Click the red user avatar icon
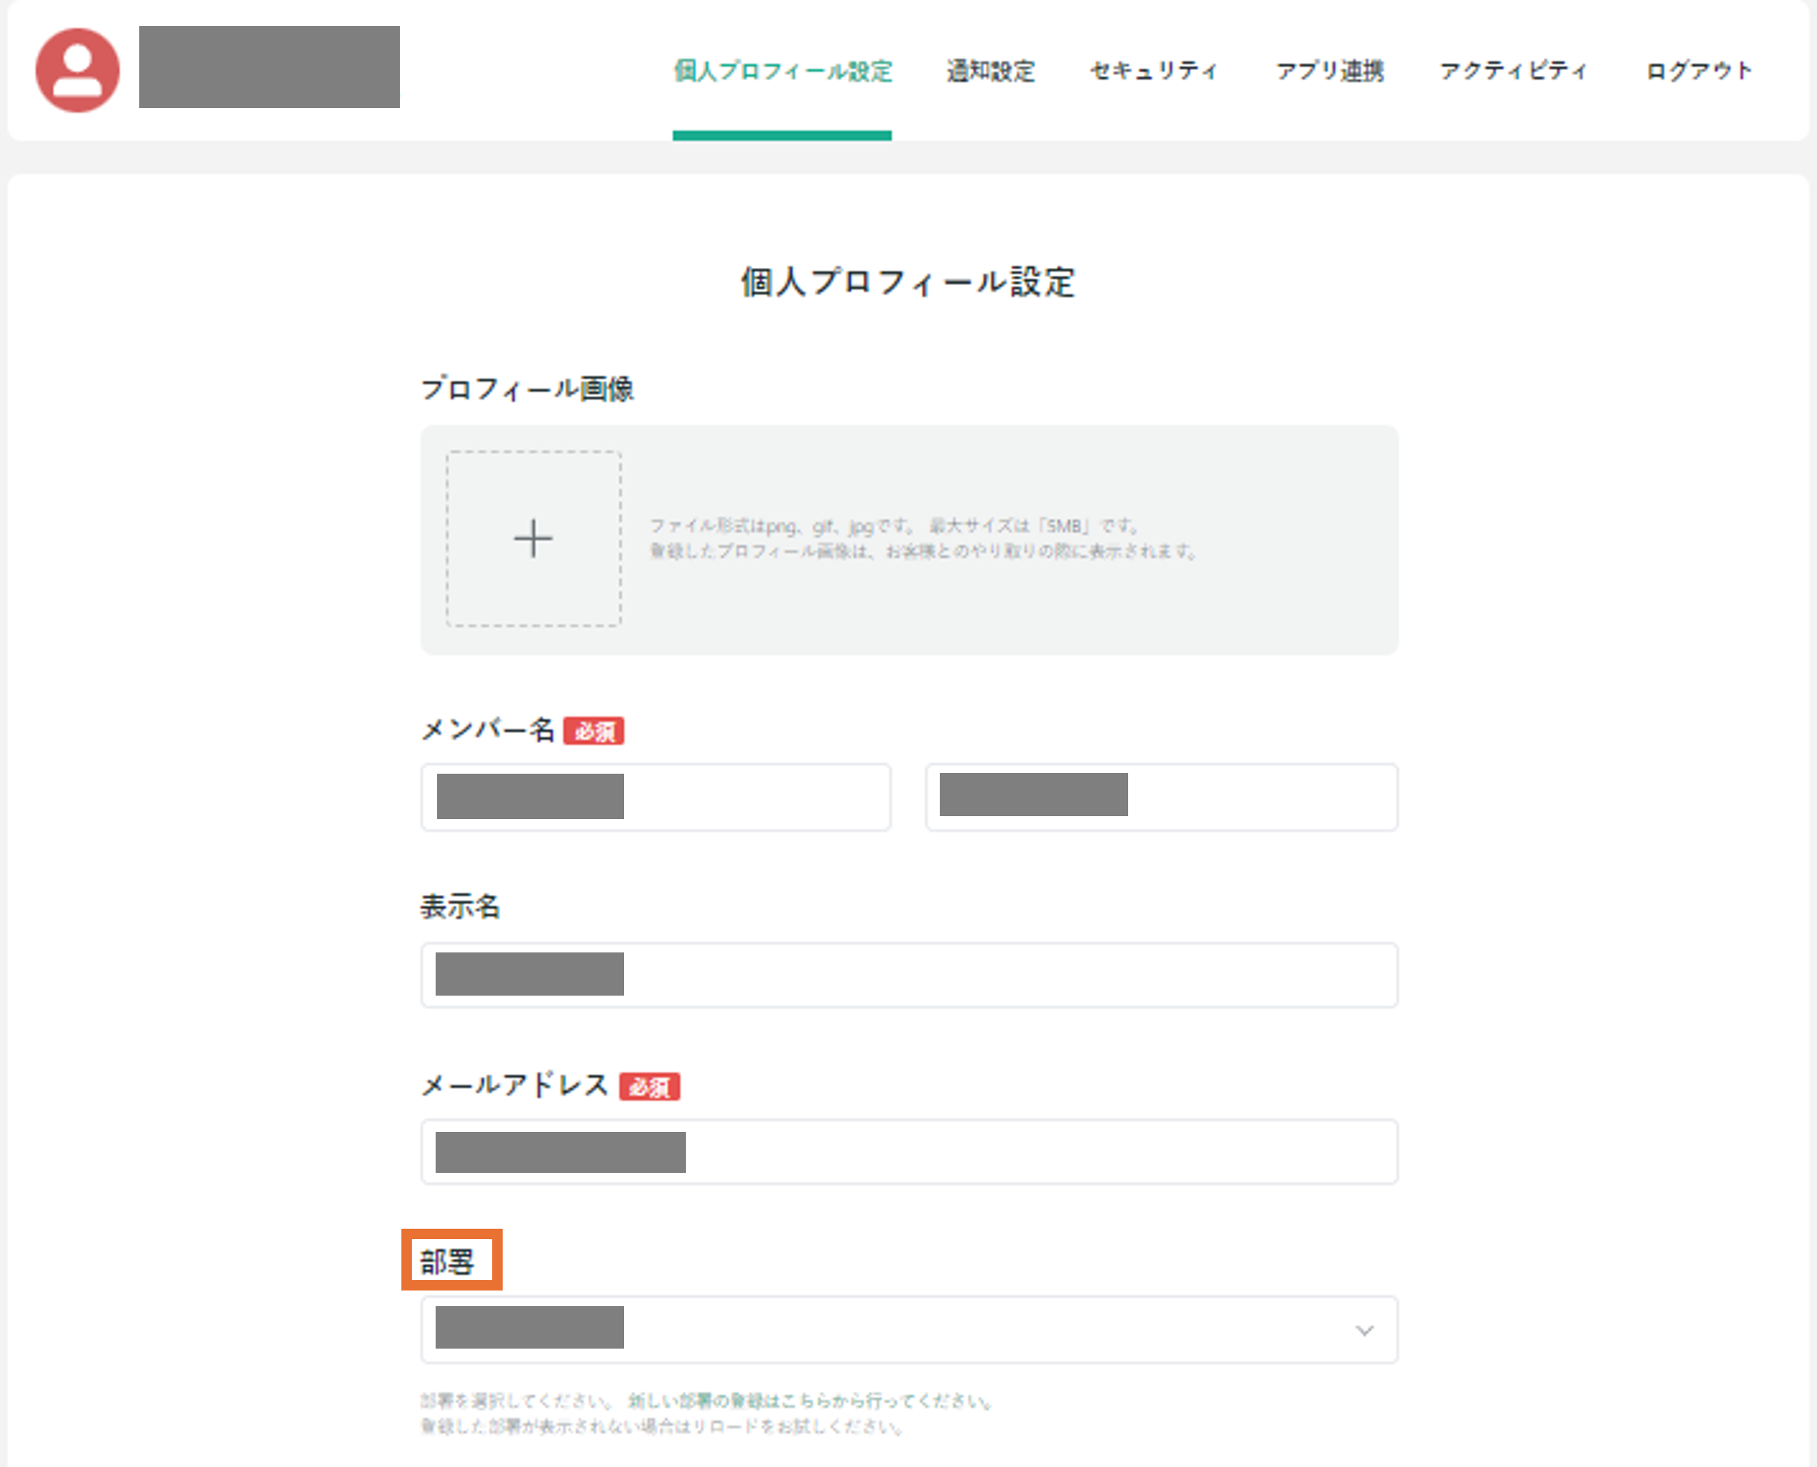1817x1467 pixels. [x=77, y=70]
